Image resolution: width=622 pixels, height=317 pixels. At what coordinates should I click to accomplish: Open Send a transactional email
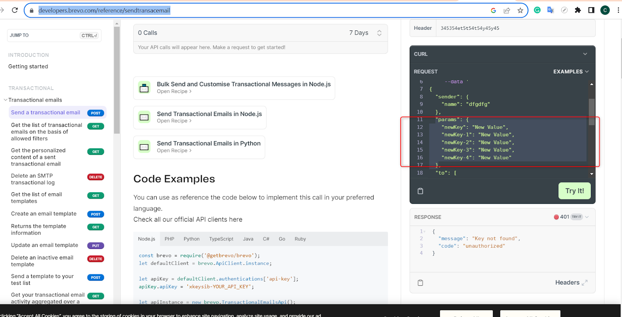click(57, 113)
